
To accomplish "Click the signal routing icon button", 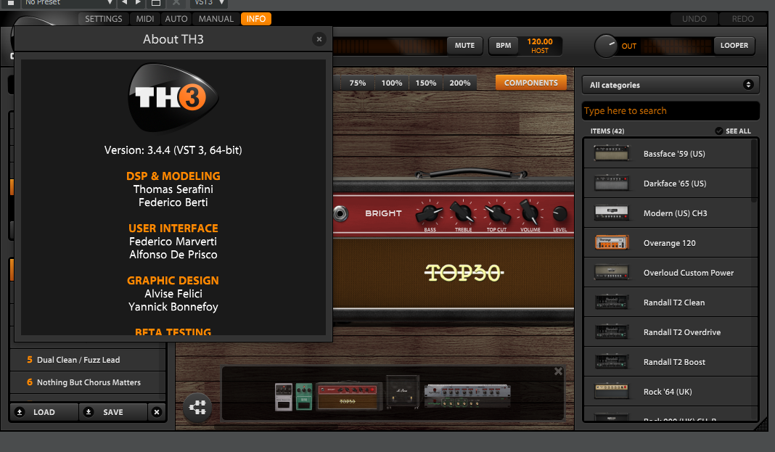I will click(x=197, y=408).
